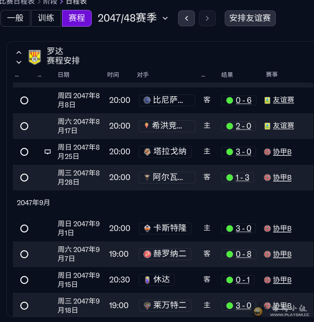Sort by the 赛事 column header

click(x=272, y=74)
